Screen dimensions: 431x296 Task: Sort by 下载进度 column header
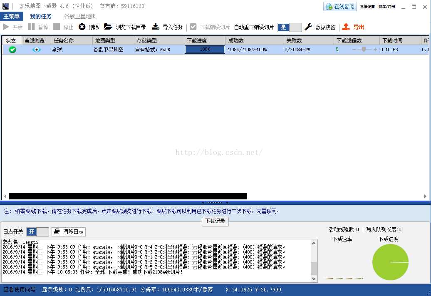(205, 40)
